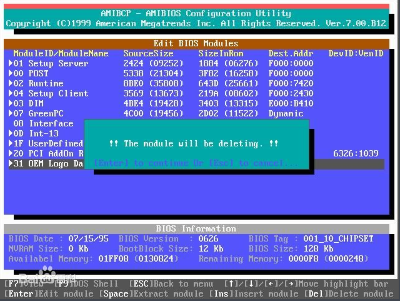Click the Dynamic destination for GreenPC
This screenshot has width=400, height=301.
[286, 113]
